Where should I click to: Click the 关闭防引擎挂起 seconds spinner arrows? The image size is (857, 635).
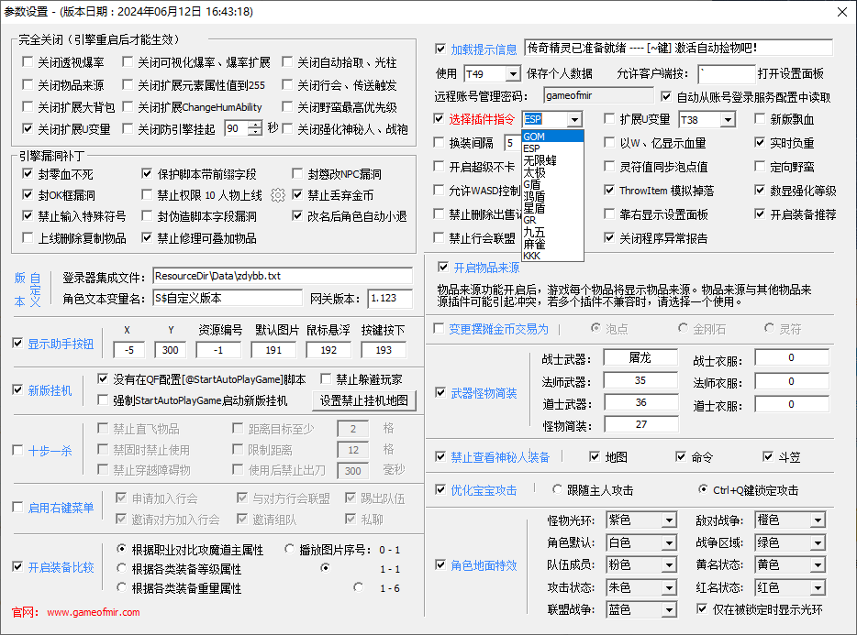pyautogui.click(x=255, y=128)
